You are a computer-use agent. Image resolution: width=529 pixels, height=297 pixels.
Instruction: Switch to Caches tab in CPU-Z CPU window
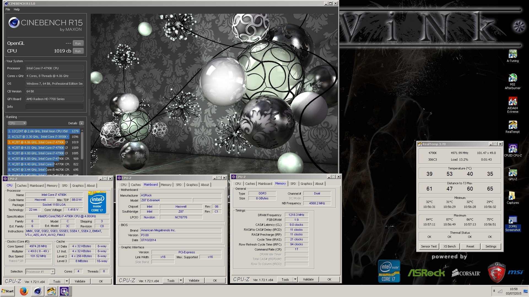point(22,186)
